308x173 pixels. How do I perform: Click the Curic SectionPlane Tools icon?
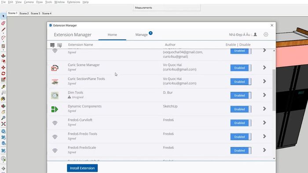55,82
